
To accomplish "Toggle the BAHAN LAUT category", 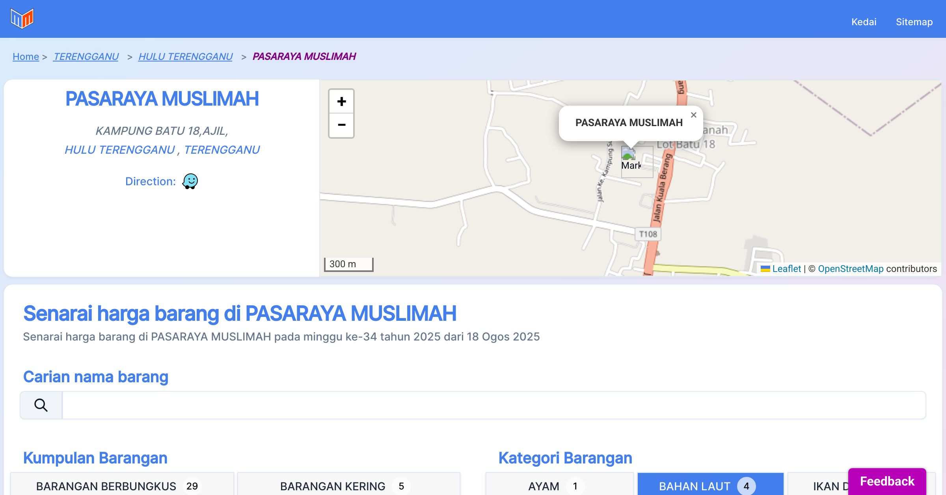I will 710,486.
